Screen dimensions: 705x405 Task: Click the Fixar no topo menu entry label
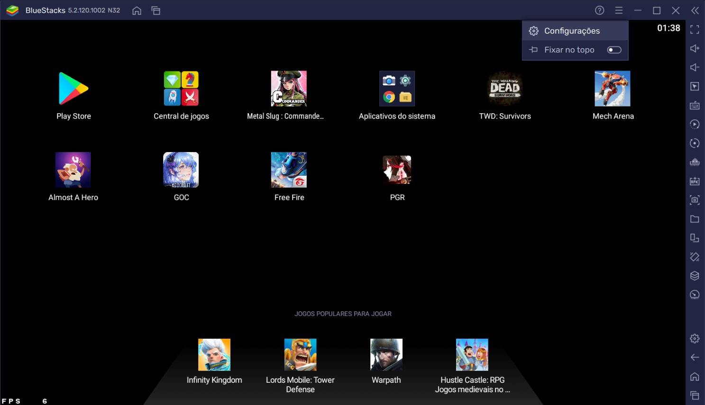[569, 50]
